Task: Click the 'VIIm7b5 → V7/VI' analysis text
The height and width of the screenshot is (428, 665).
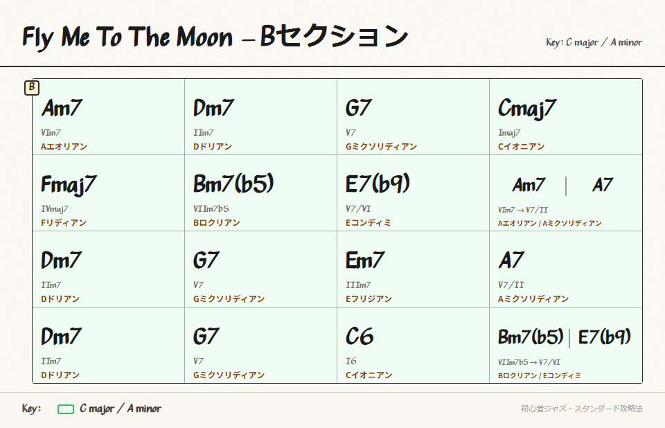Action: click(529, 362)
